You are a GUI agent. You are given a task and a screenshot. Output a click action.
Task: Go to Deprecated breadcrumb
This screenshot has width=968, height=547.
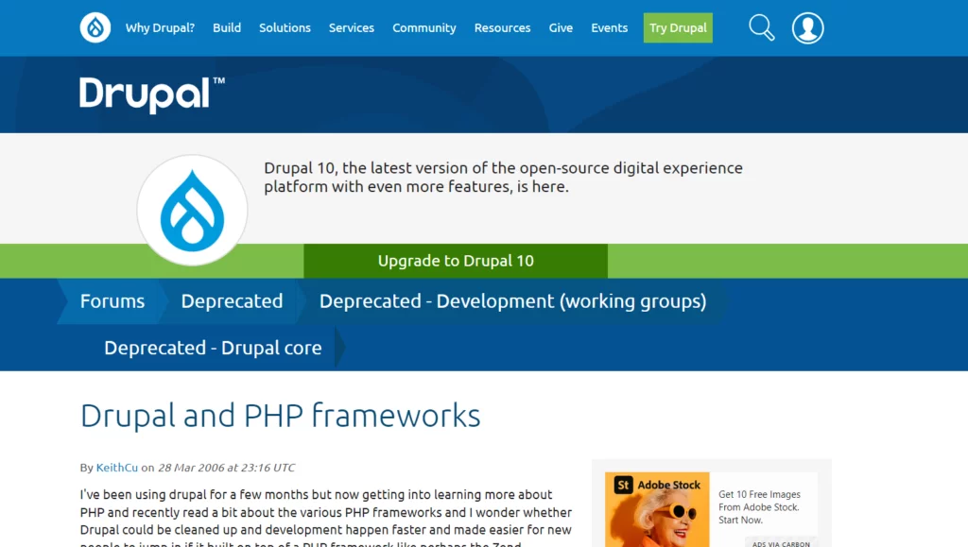point(232,301)
